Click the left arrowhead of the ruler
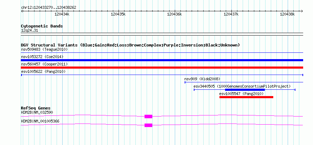The height and width of the screenshot is (145, 313). click(x=22, y=11)
